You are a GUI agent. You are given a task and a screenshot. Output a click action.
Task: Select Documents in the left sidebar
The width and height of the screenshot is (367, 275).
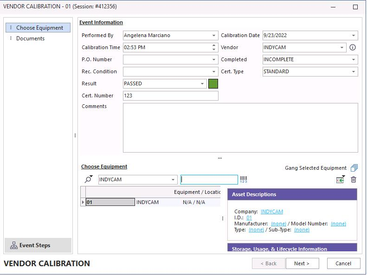click(30, 38)
